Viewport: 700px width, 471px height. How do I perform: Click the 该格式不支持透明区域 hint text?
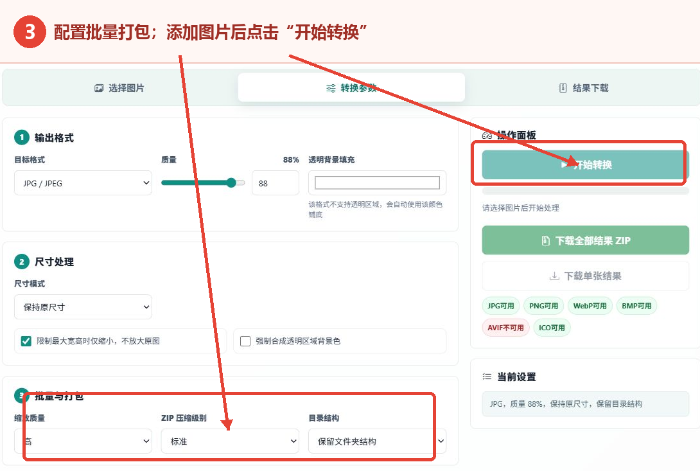coord(376,209)
